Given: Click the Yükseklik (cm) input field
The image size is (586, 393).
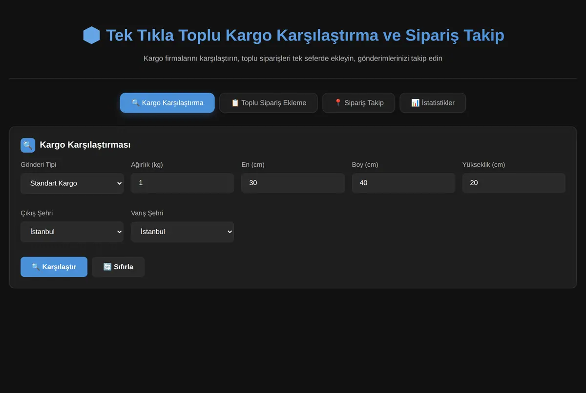Looking at the screenshot, I should coord(514,183).
